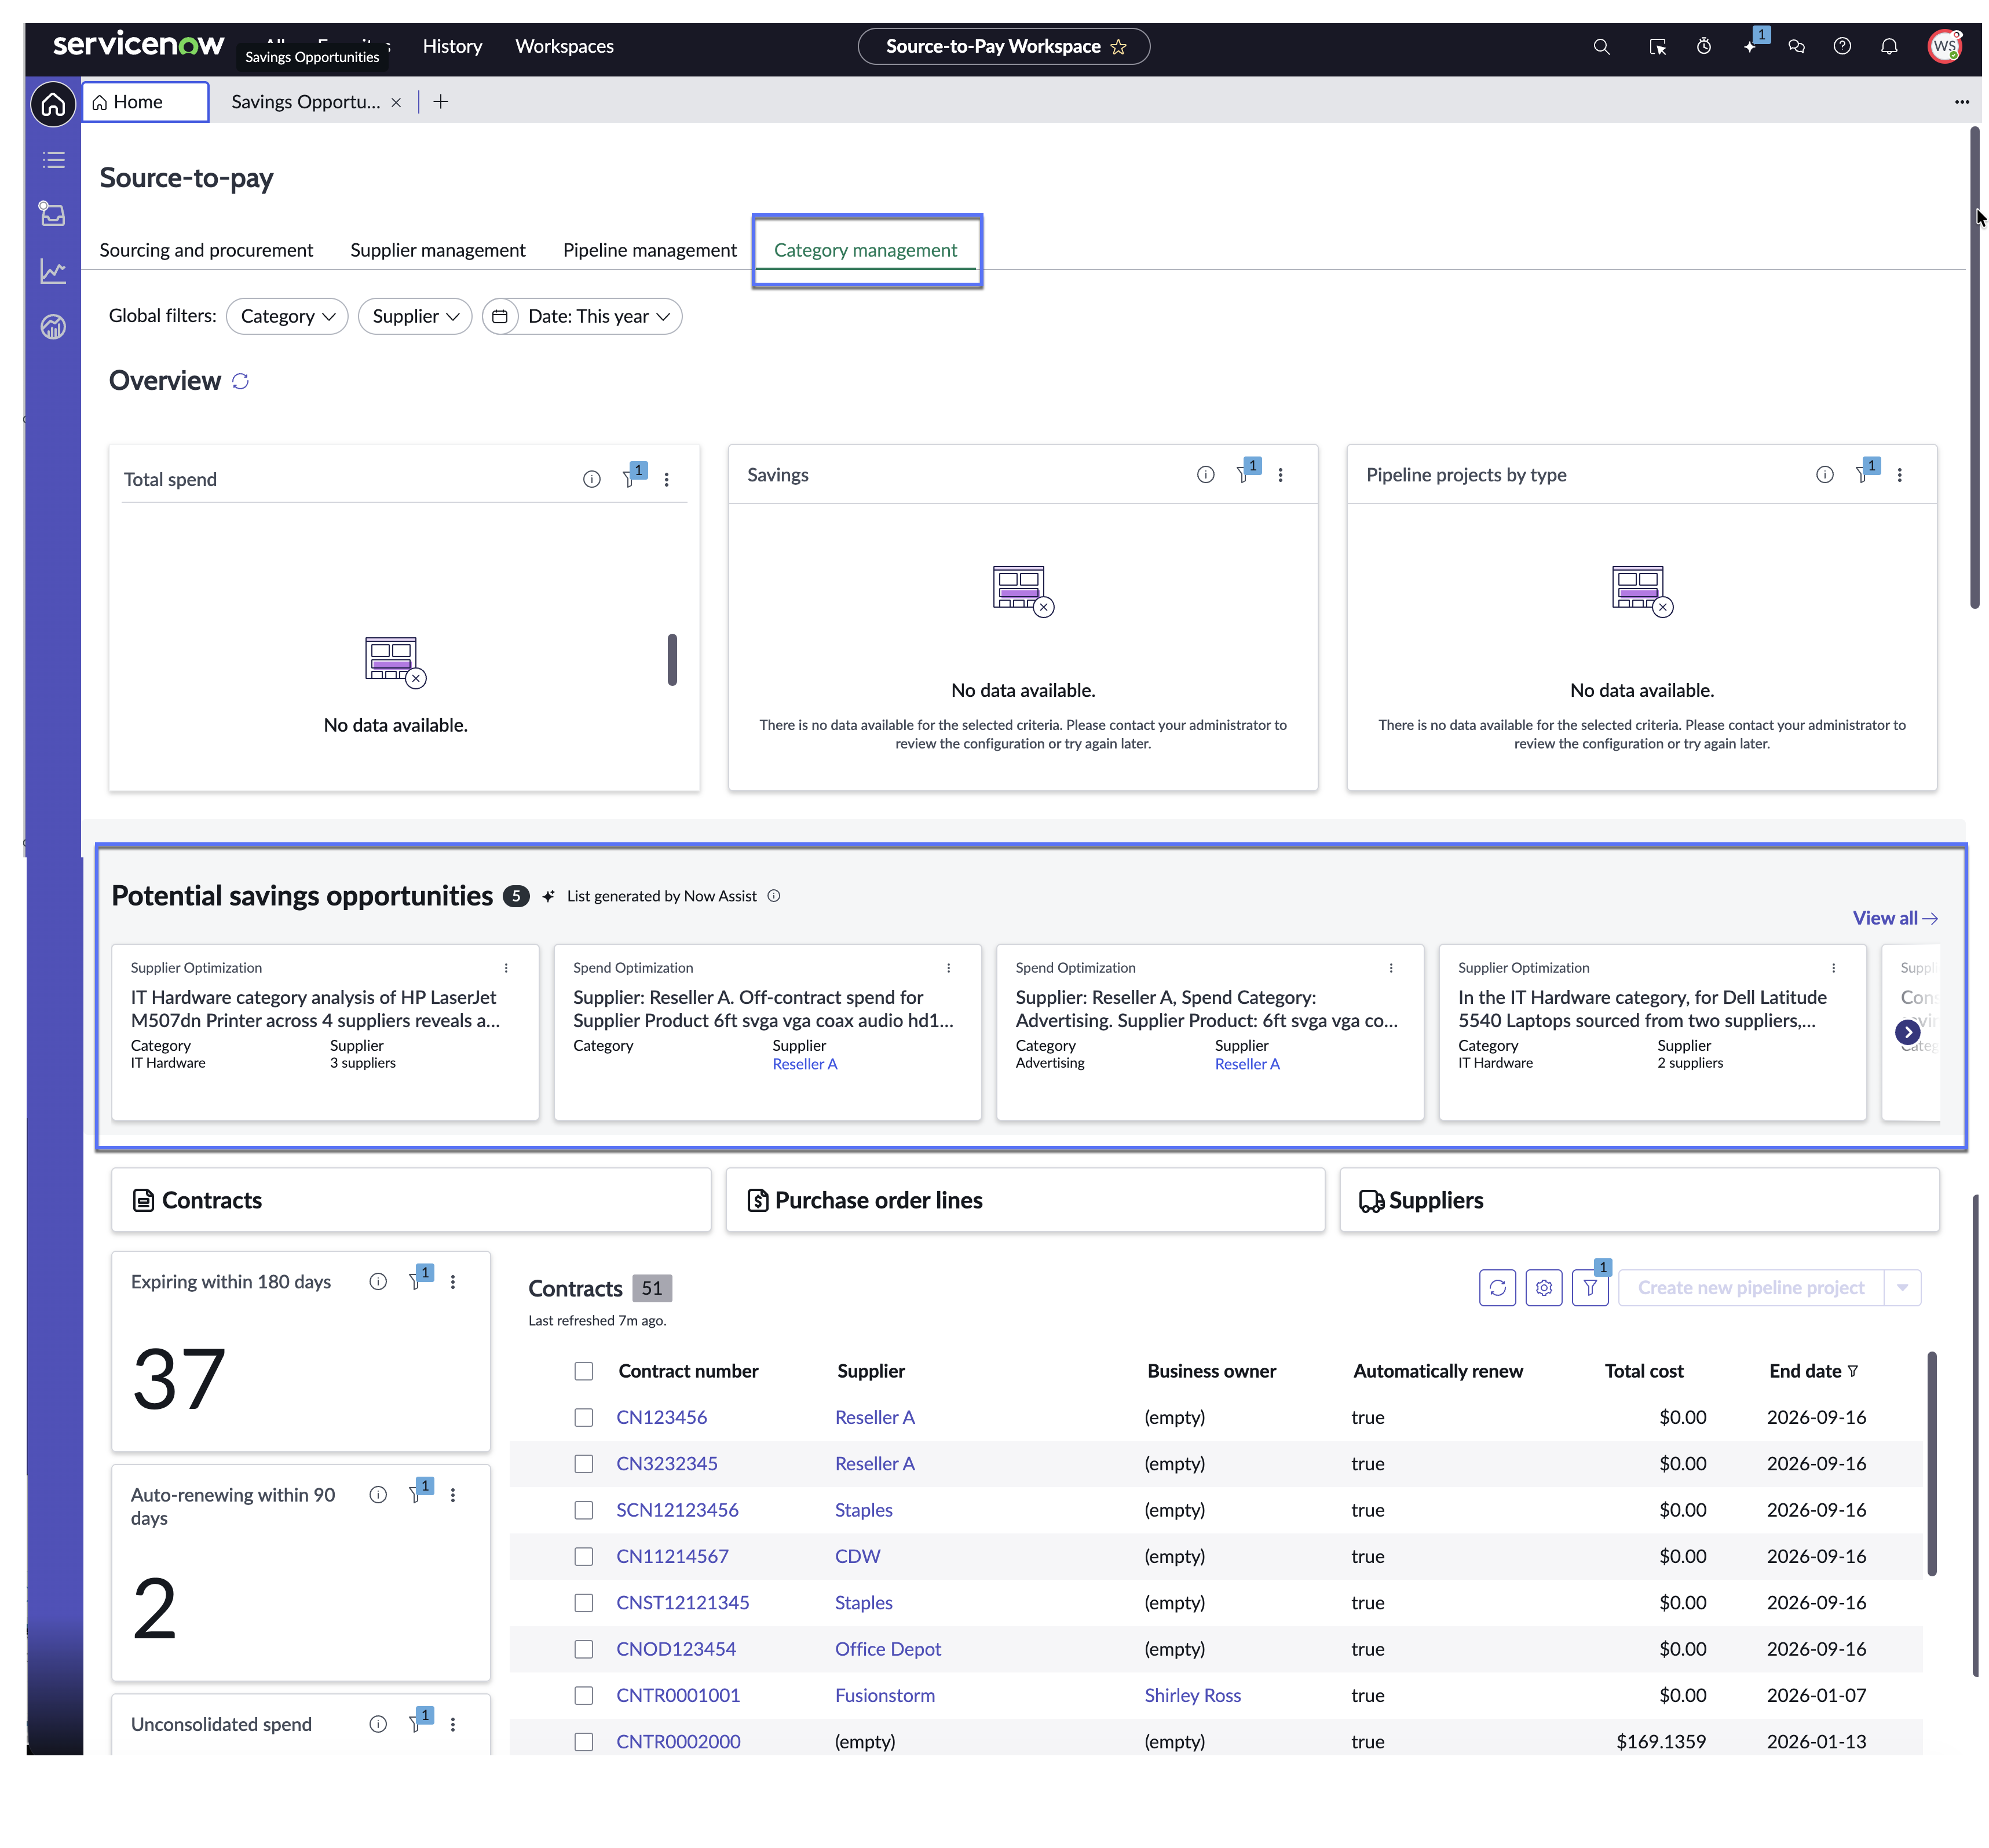Expand Create new pipeline project arrow

click(x=1901, y=1288)
